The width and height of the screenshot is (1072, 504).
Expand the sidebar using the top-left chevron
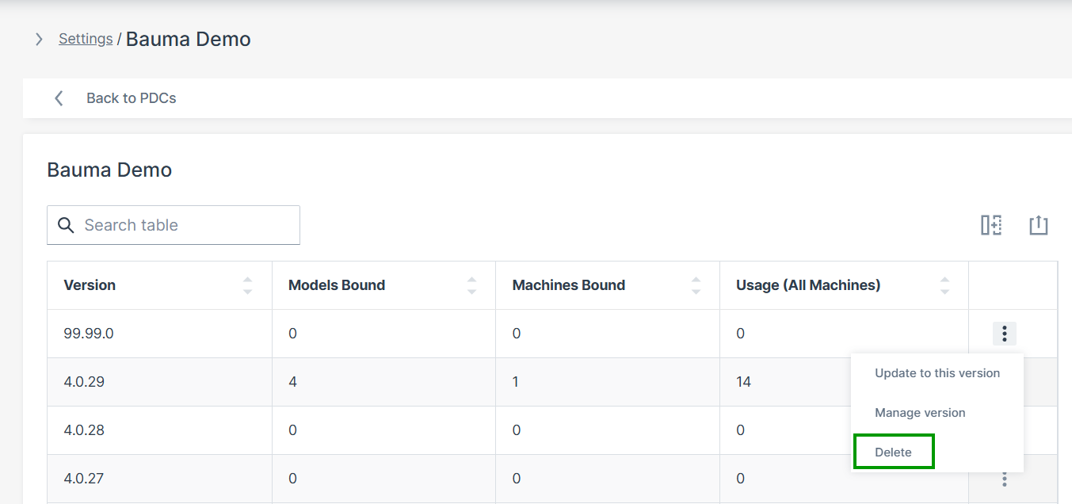(39, 39)
